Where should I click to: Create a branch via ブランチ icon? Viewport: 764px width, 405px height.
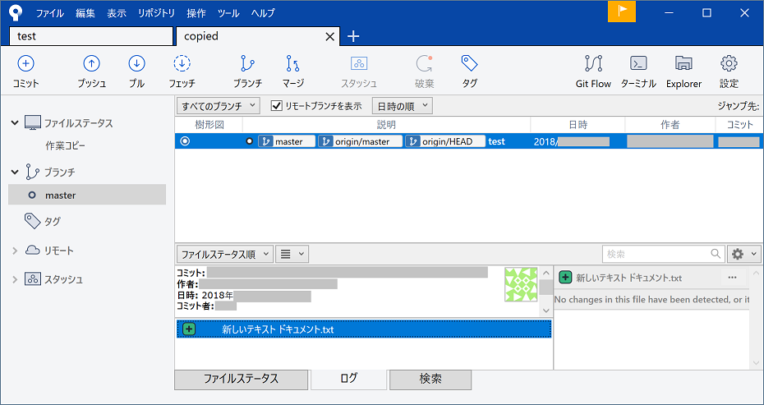[x=246, y=64]
